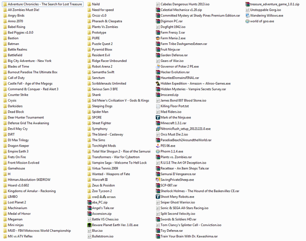Click the aba_PC.zip archive icon
Viewport: 306px width, 241px height.
89,202
